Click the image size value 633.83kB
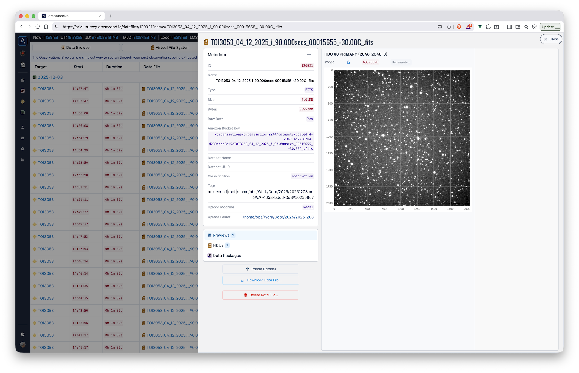The image size is (579, 373). [370, 62]
